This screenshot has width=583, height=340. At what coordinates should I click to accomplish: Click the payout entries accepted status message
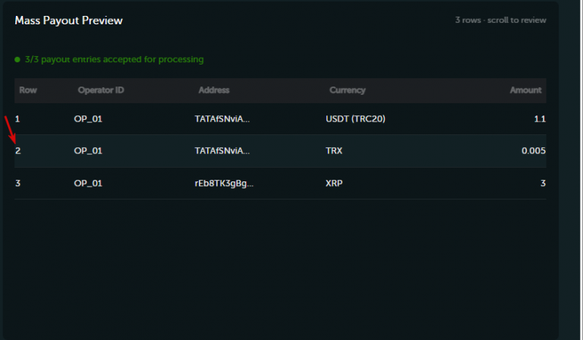(114, 59)
